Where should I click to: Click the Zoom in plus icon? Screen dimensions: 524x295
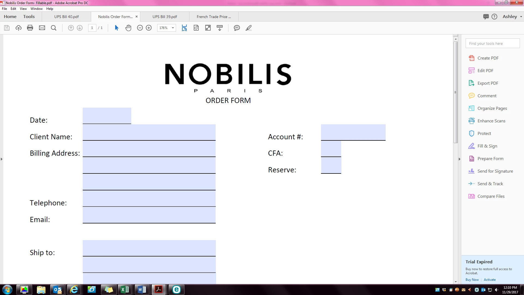(x=149, y=28)
